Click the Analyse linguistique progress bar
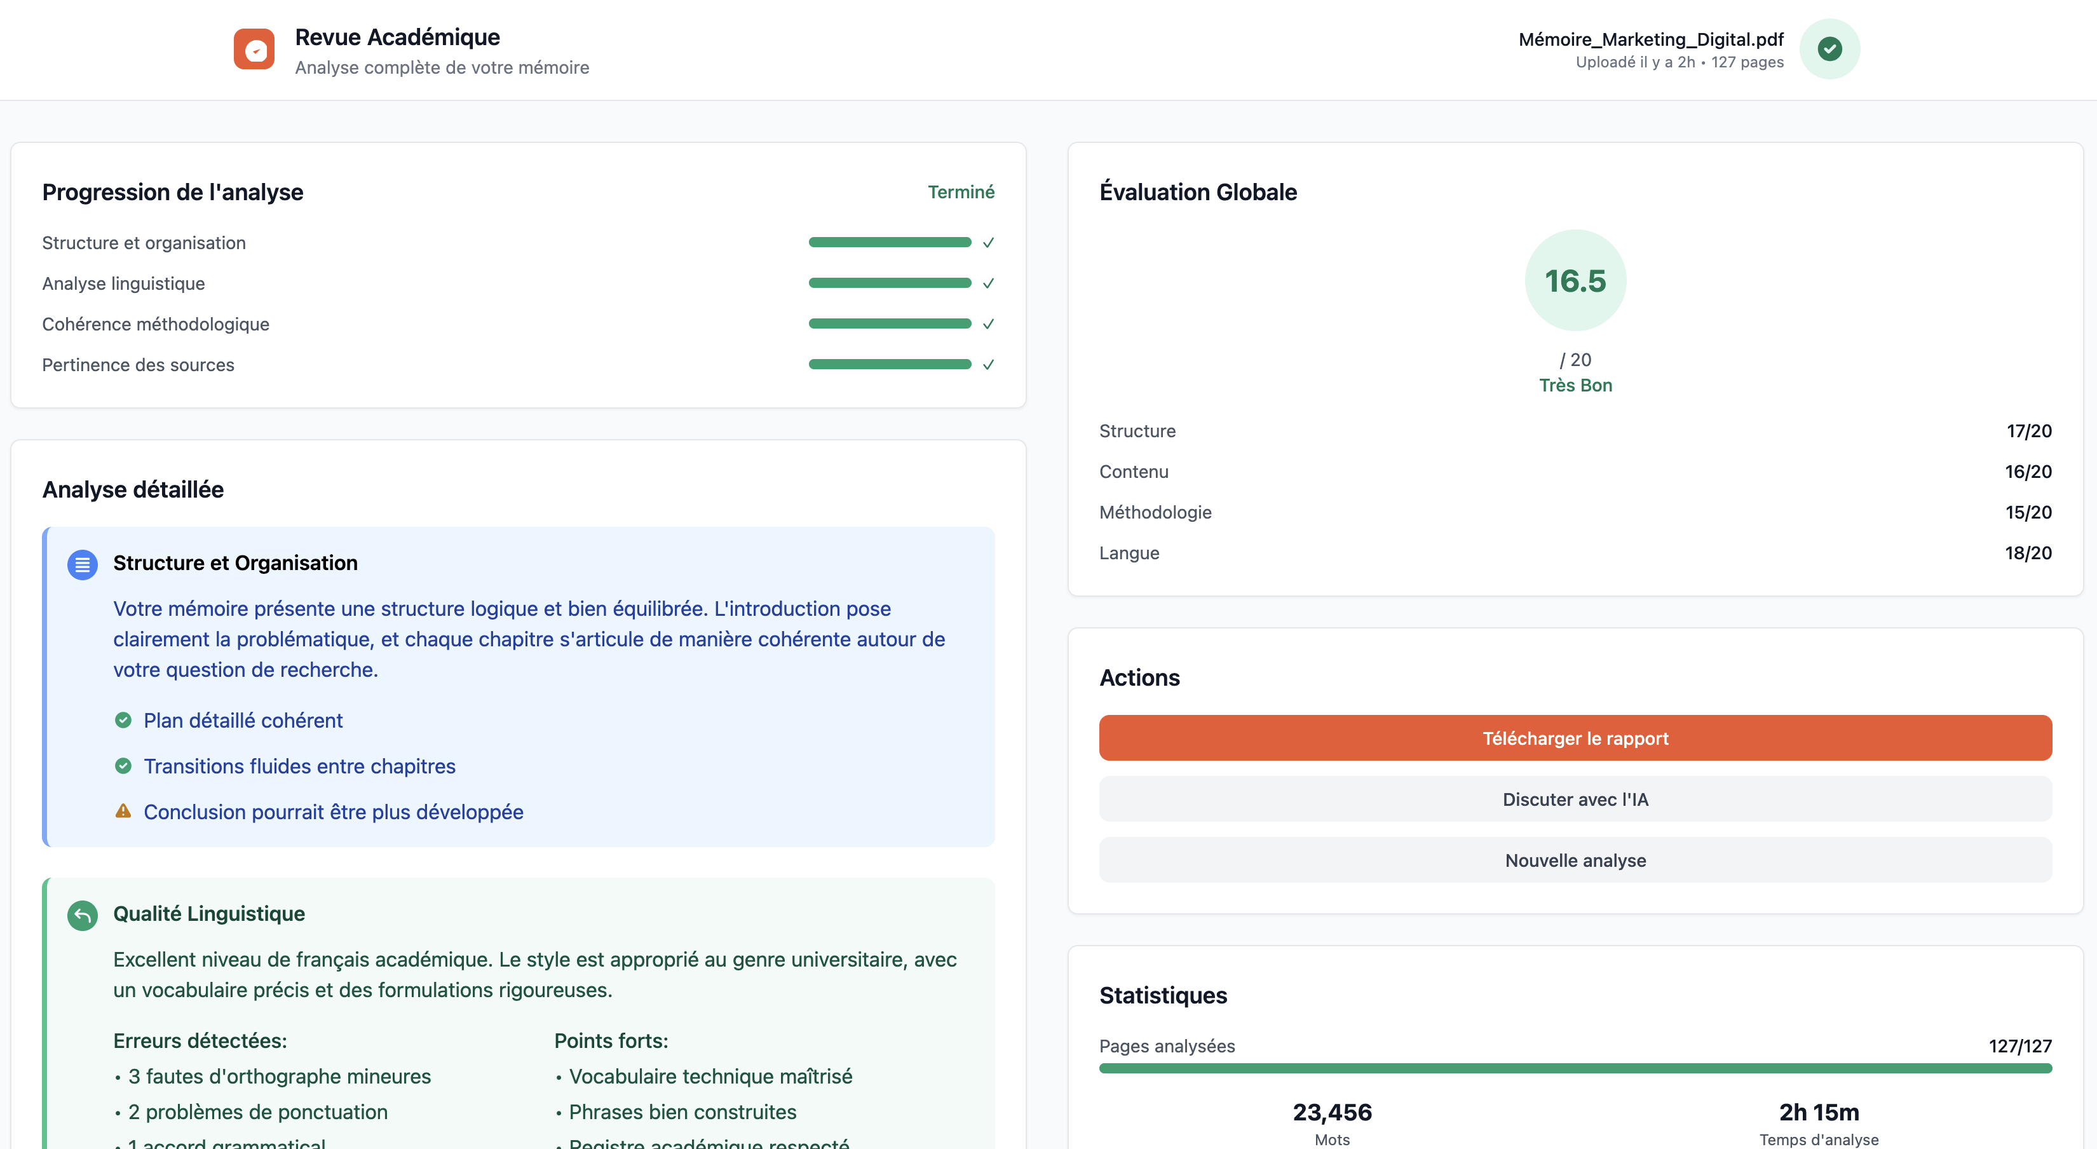The image size is (2097, 1149). pos(890,283)
